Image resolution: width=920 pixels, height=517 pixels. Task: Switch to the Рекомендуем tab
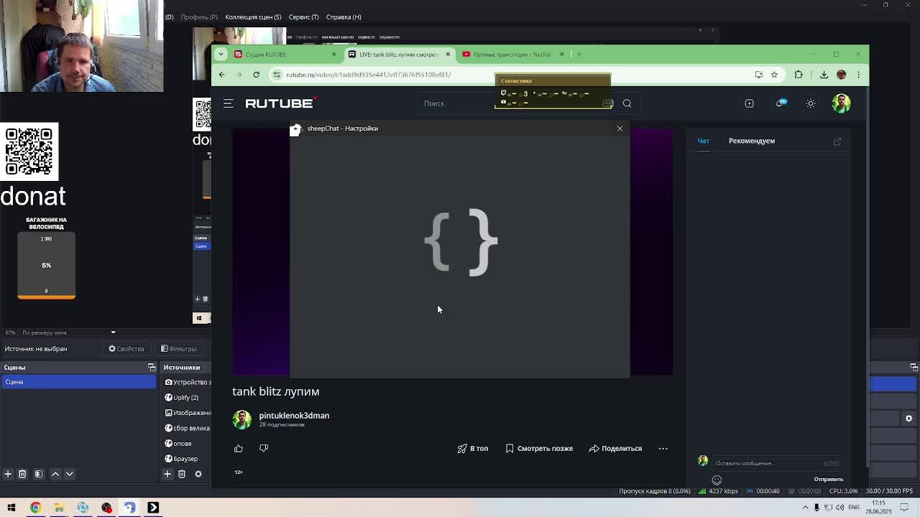point(752,141)
